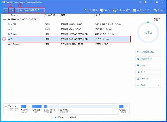
Task: Open the help question mark icon
Action: pos(146,2)
